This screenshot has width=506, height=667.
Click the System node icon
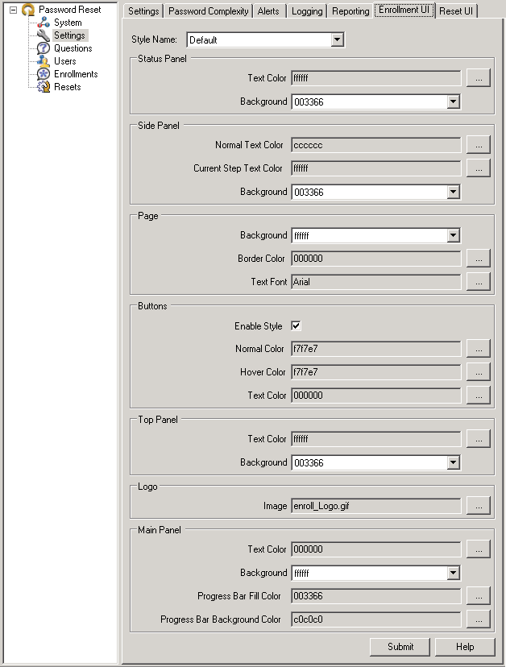(43, 22)
